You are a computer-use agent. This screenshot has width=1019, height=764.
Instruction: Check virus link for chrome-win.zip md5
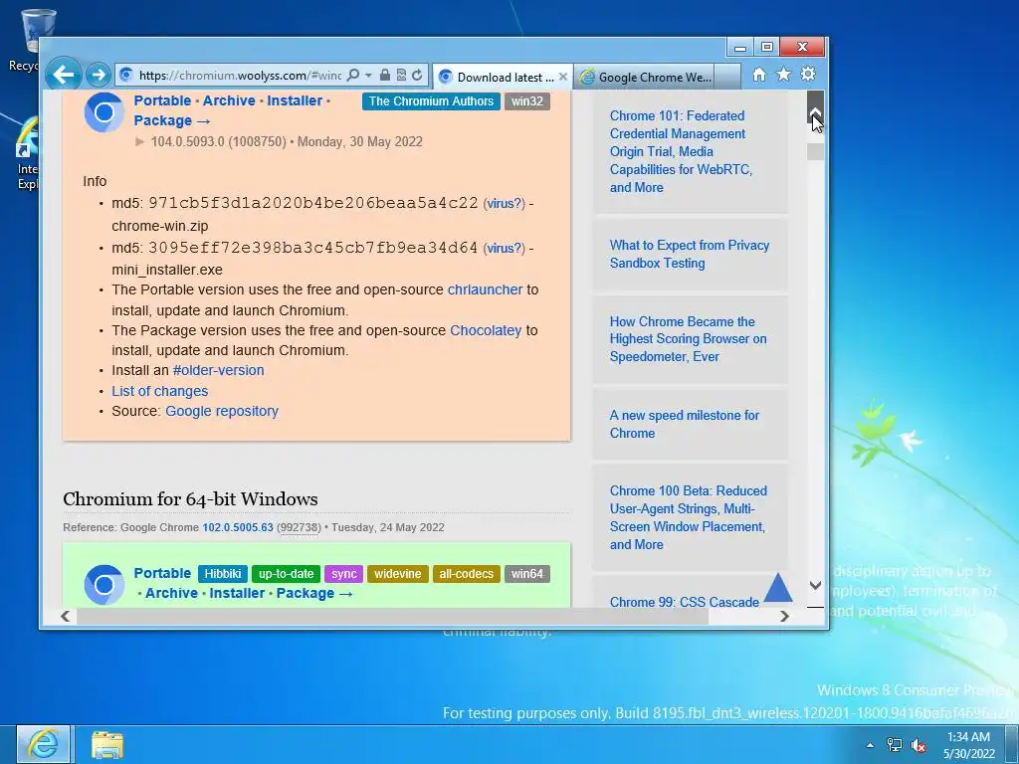pos(504,203)
